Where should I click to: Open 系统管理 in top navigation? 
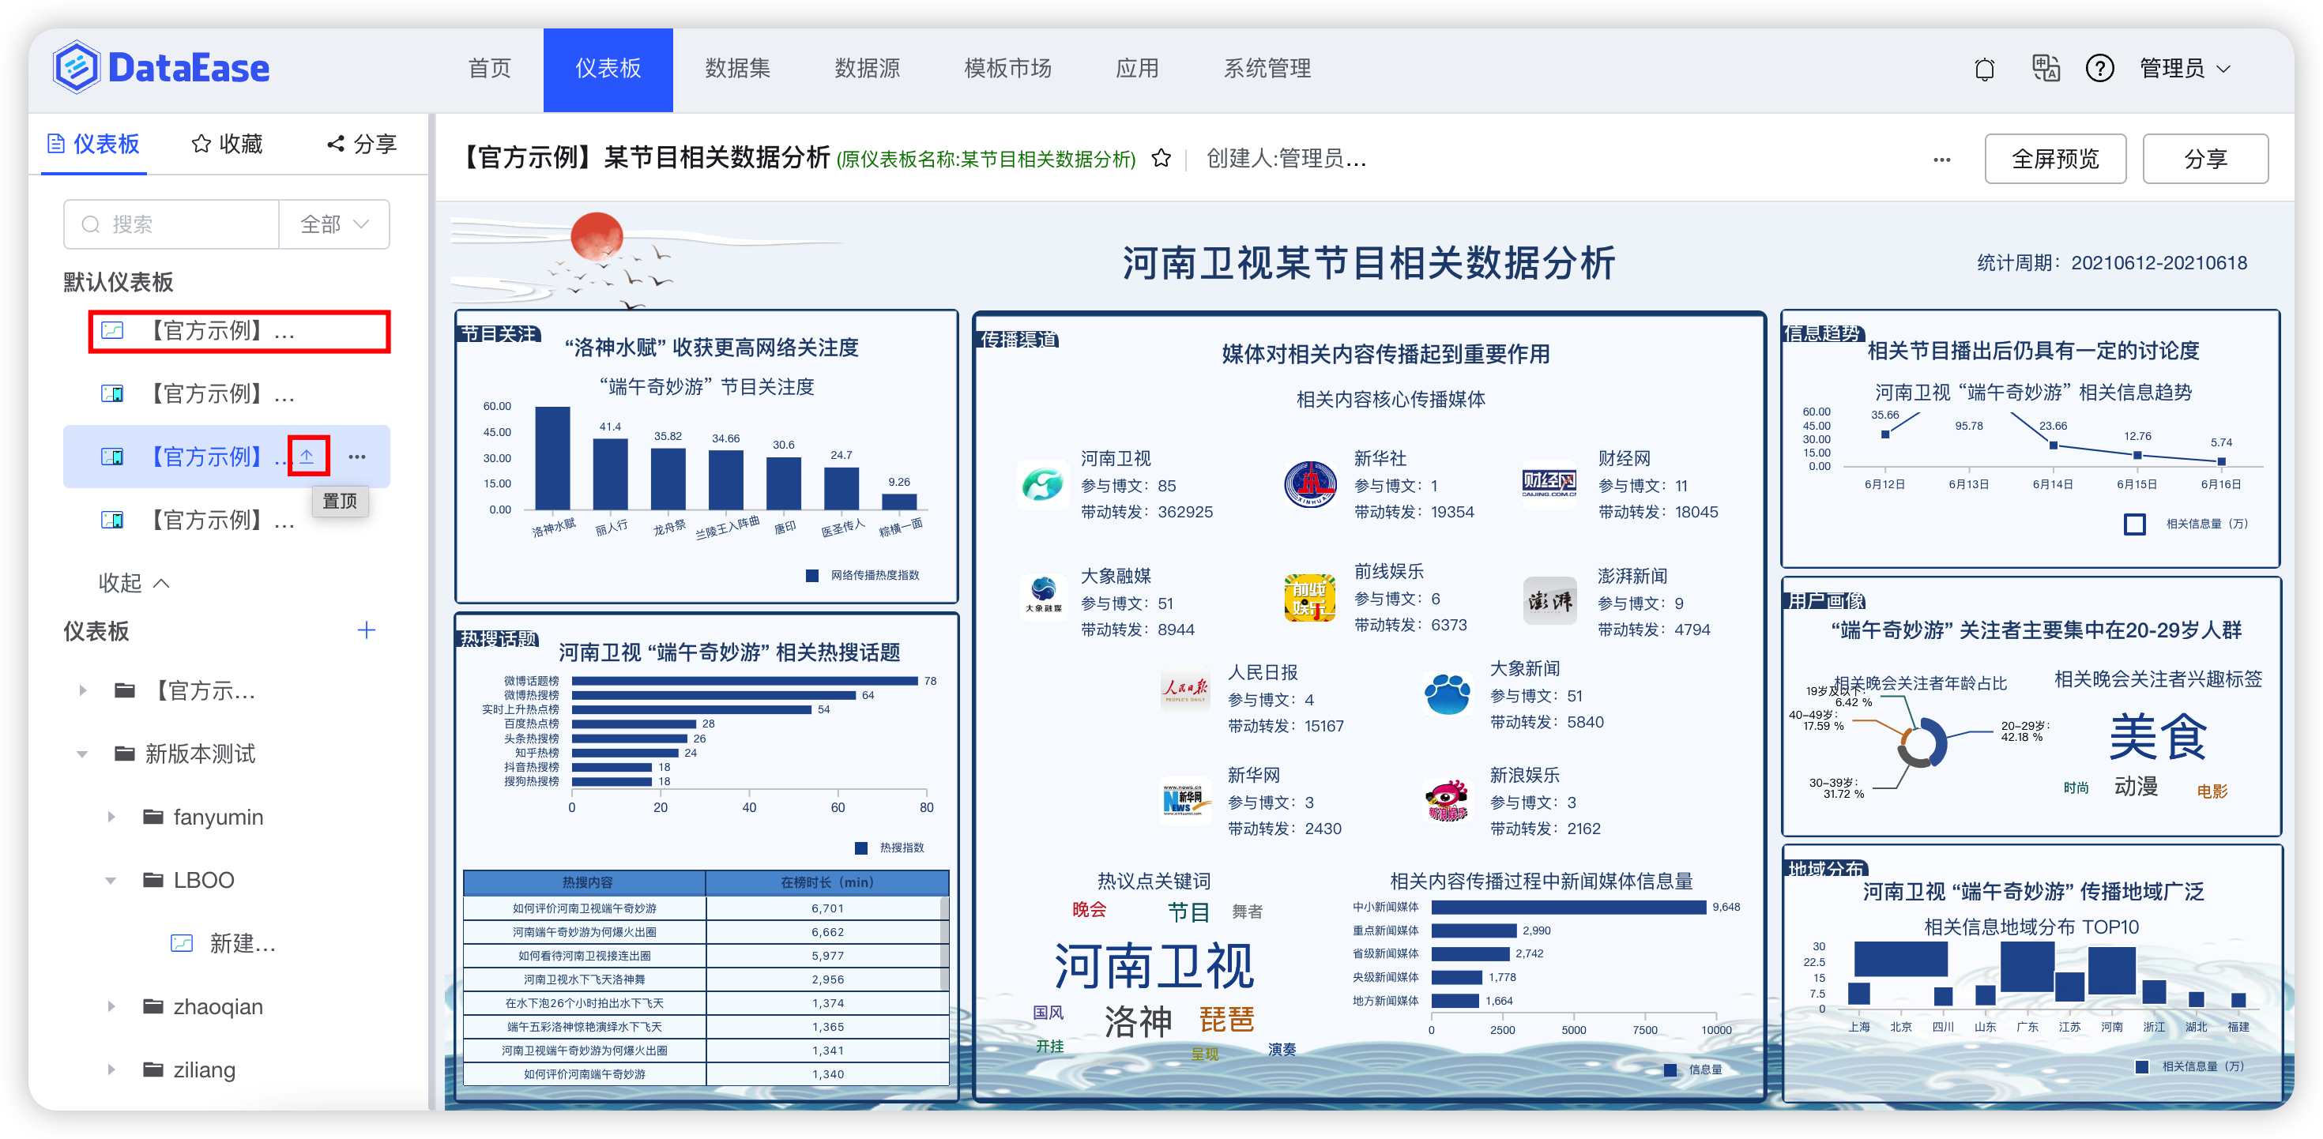click(1267, 69)
